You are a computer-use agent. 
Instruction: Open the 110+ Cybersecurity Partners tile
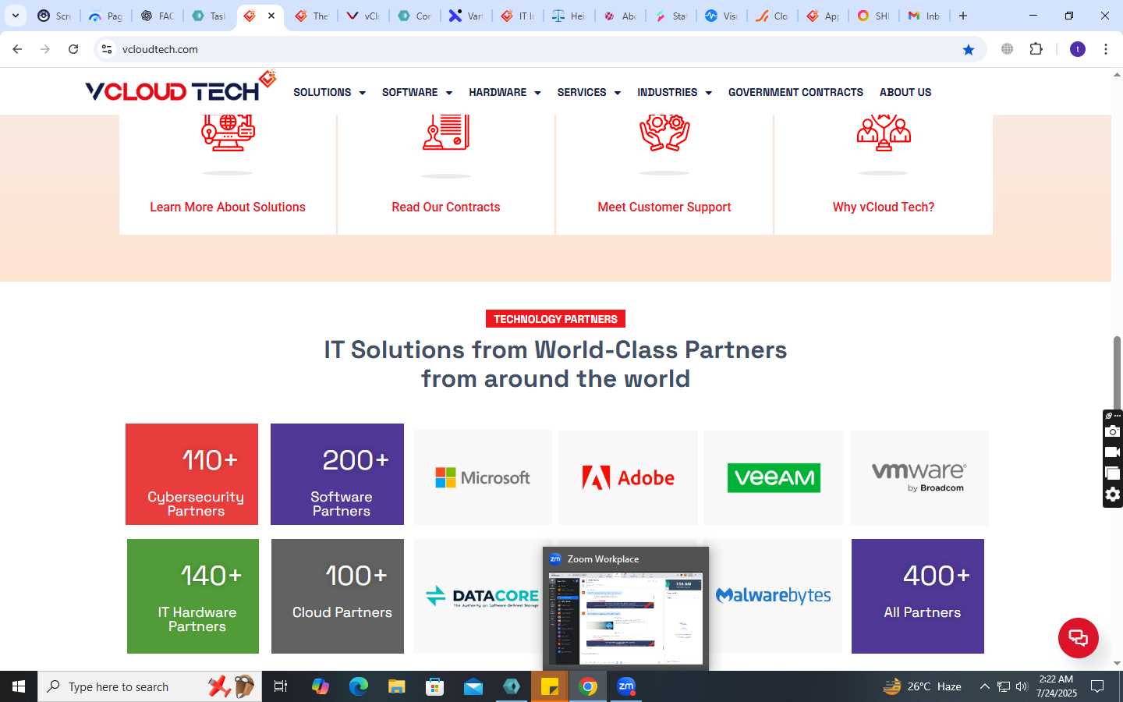[192, 474]
